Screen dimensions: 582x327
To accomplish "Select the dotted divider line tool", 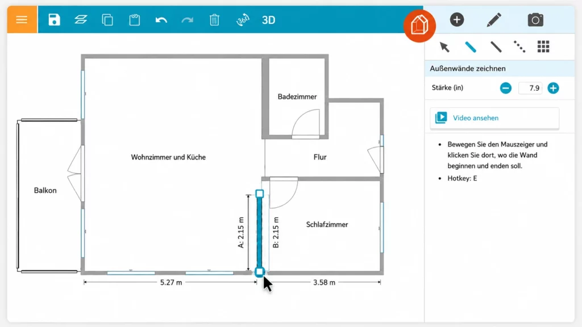I will (519, 47).
